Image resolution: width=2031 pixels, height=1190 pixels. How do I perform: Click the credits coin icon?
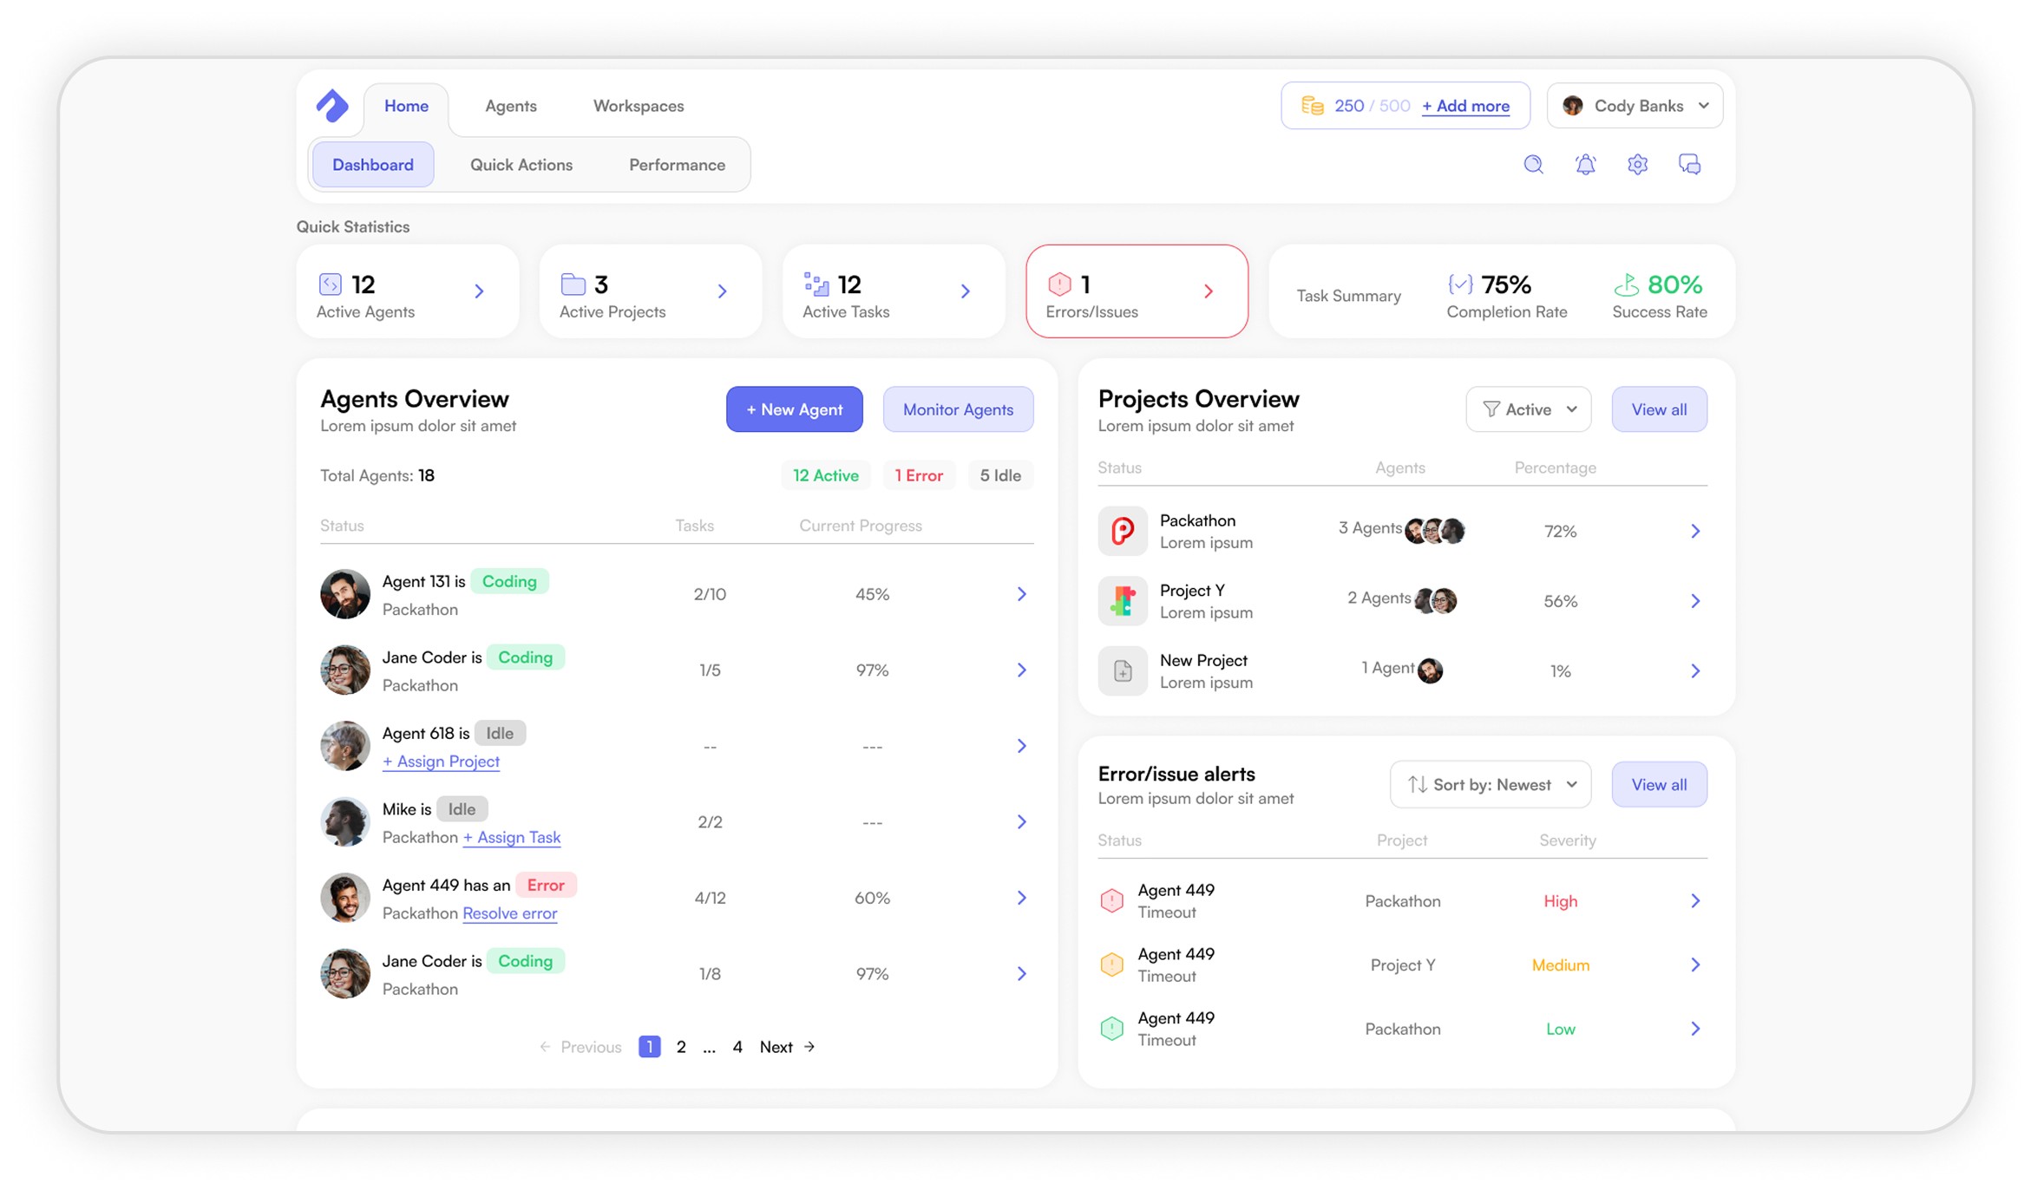[x=1313, y=105]
